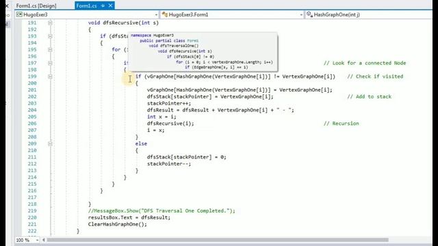
Task: Click 'ClearHashGraphOne();' on line 221
Action: (117, 224)
